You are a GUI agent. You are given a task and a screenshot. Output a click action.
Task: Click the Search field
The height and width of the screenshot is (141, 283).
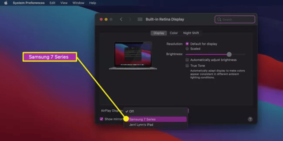235,19
